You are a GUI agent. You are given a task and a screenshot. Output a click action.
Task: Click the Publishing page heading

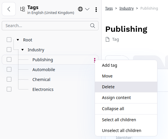click(x=126, y=29)
